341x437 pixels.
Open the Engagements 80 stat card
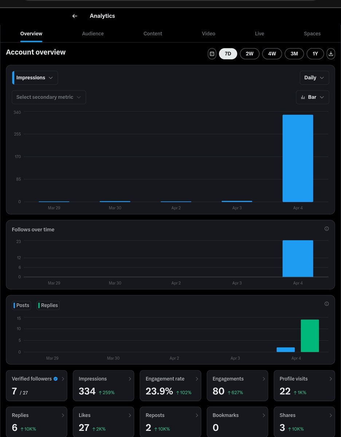point(238,386)
